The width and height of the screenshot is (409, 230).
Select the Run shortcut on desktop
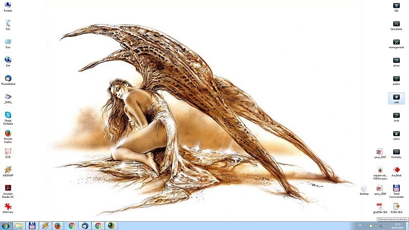(x=8, y=43)
